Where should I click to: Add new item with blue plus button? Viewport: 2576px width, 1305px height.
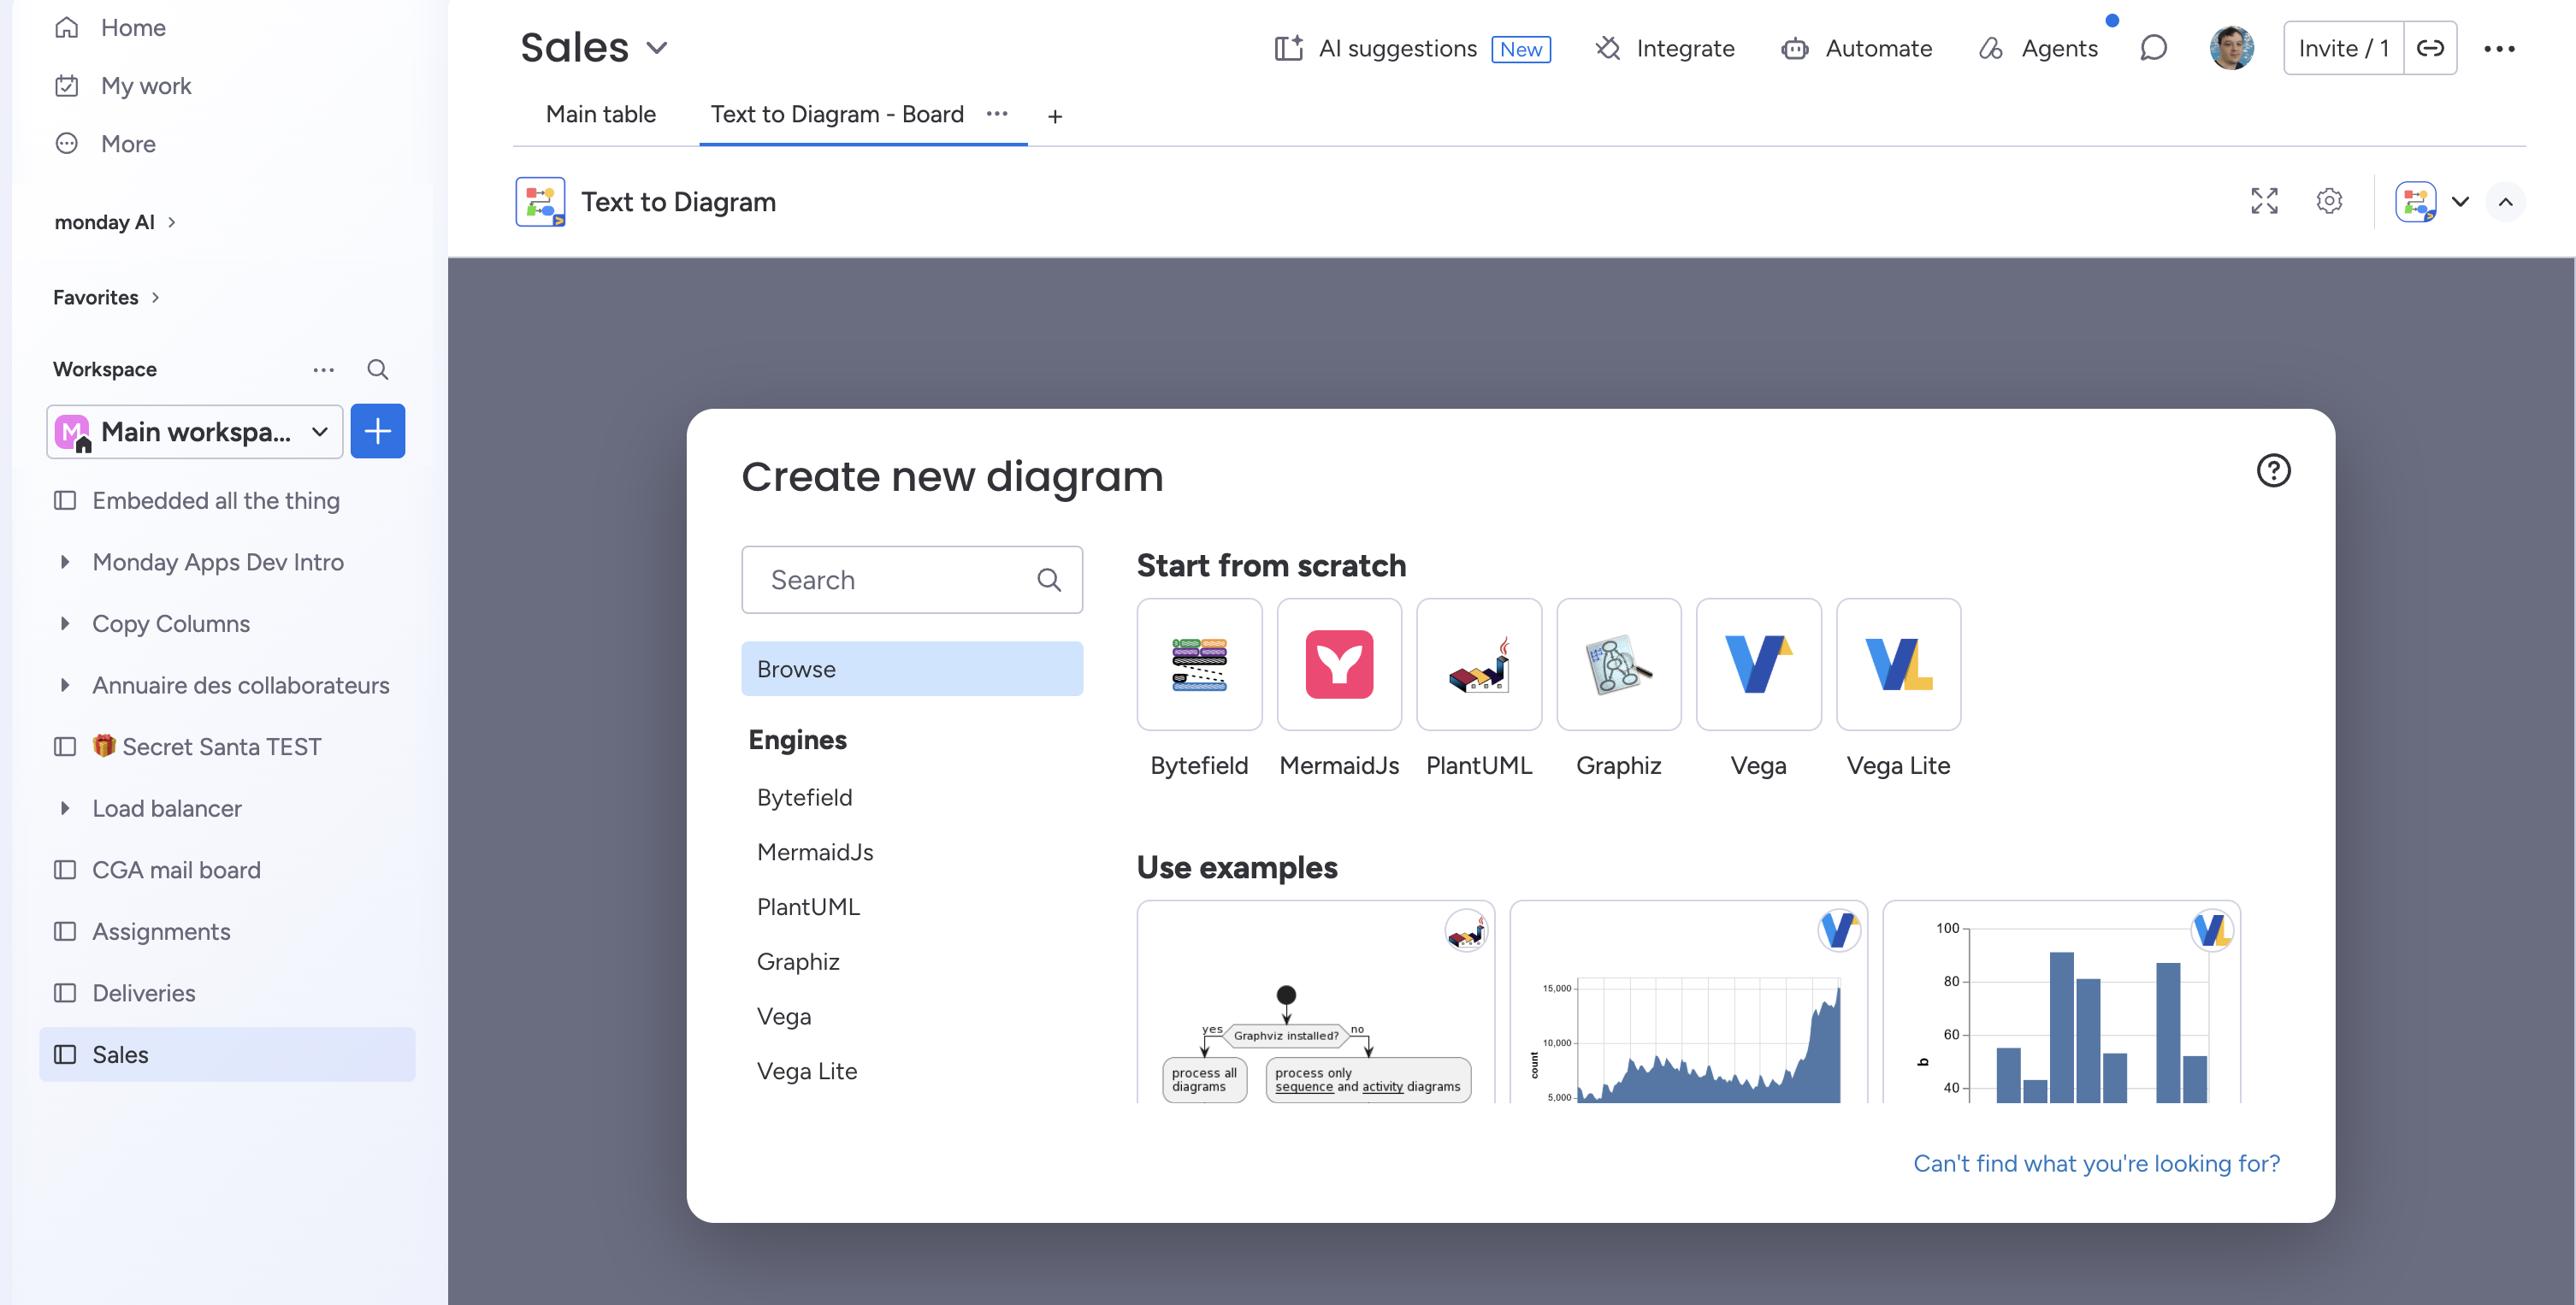click(x=378, y=431)
